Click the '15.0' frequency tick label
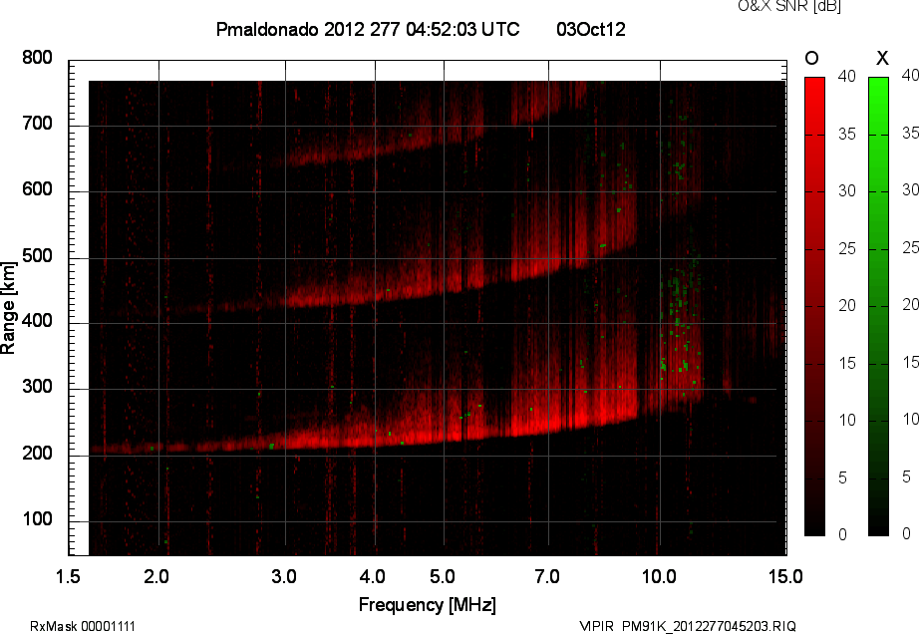 point(785,576)
